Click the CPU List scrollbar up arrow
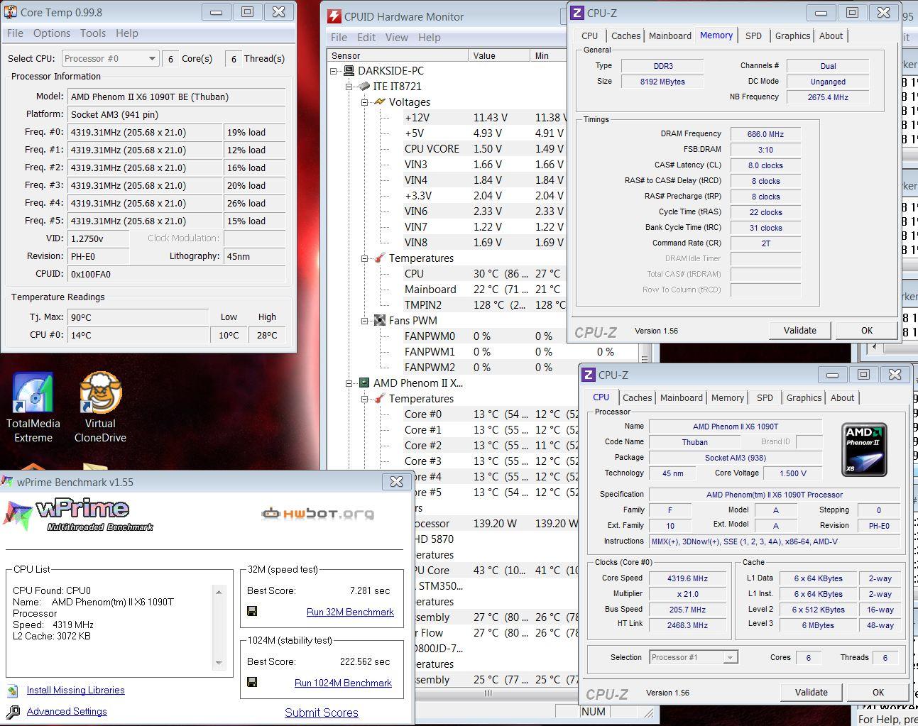 (219, 591)
